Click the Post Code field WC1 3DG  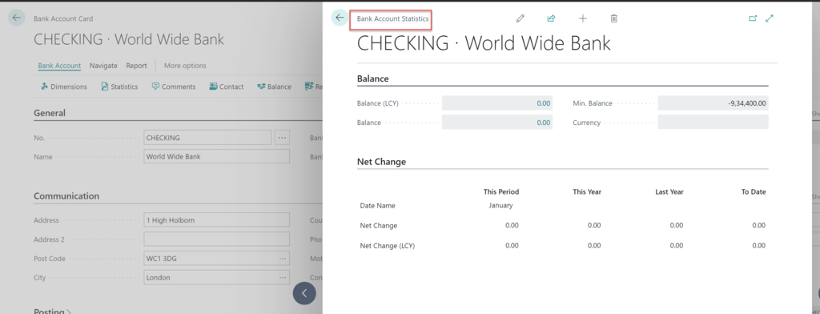216,259
